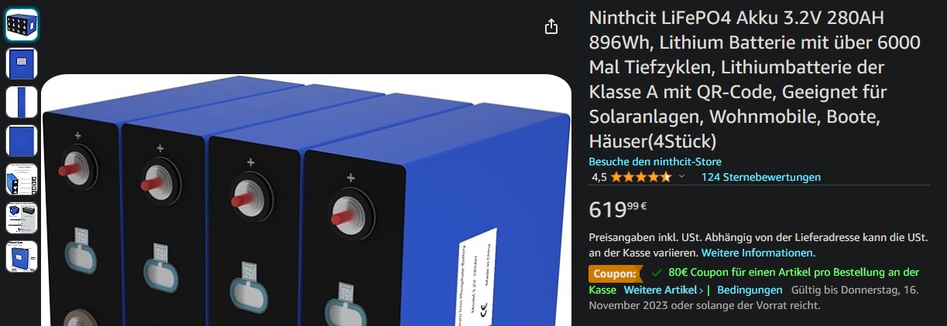Expand Weitere Artikel coupon link
The width and height of the screenshot is (947, 326).
pos(664,290)
